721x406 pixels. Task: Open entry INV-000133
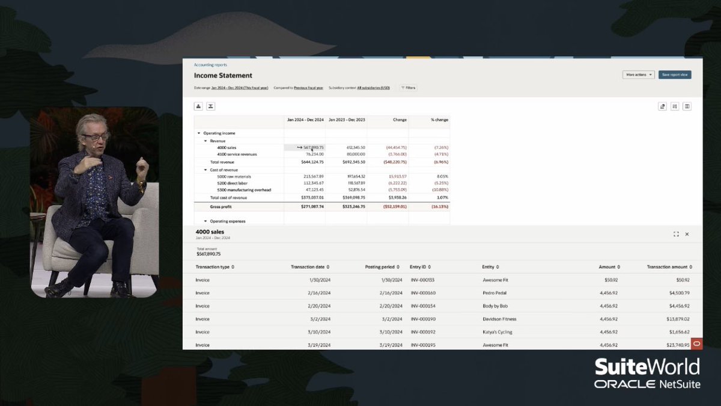pos(423,280)
